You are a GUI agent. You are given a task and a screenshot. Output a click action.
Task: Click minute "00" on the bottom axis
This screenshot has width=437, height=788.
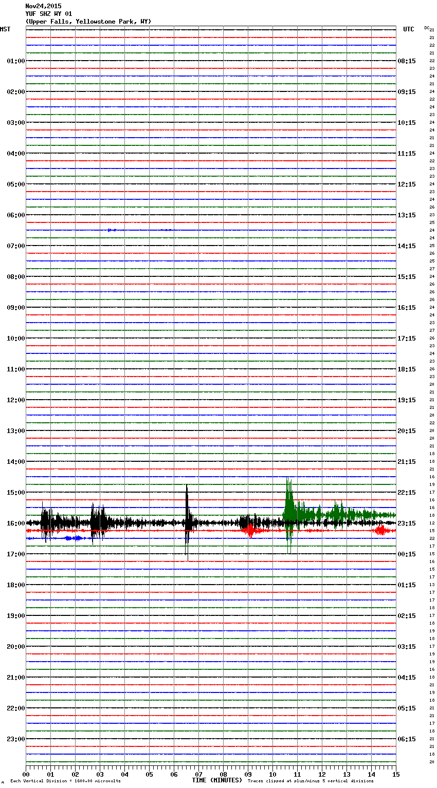click(26, 774)
